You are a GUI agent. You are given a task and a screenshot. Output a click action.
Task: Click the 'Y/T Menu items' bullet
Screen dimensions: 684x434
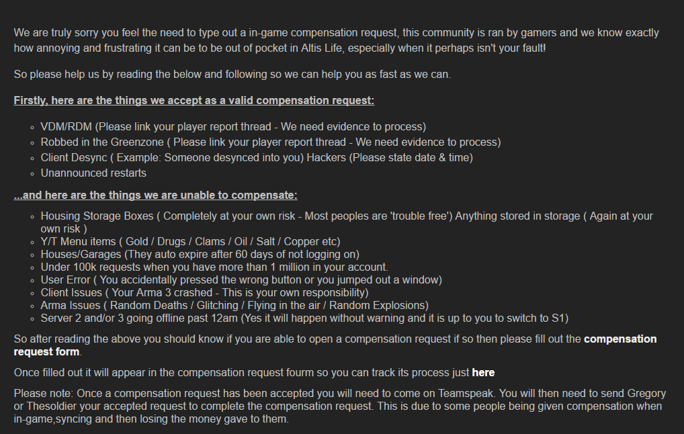click(x=190, y=242)
